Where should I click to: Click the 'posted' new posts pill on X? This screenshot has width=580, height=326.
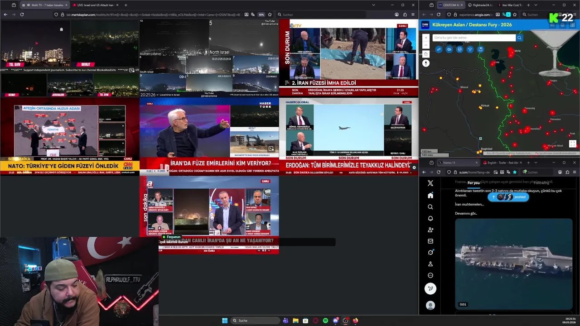508,197
